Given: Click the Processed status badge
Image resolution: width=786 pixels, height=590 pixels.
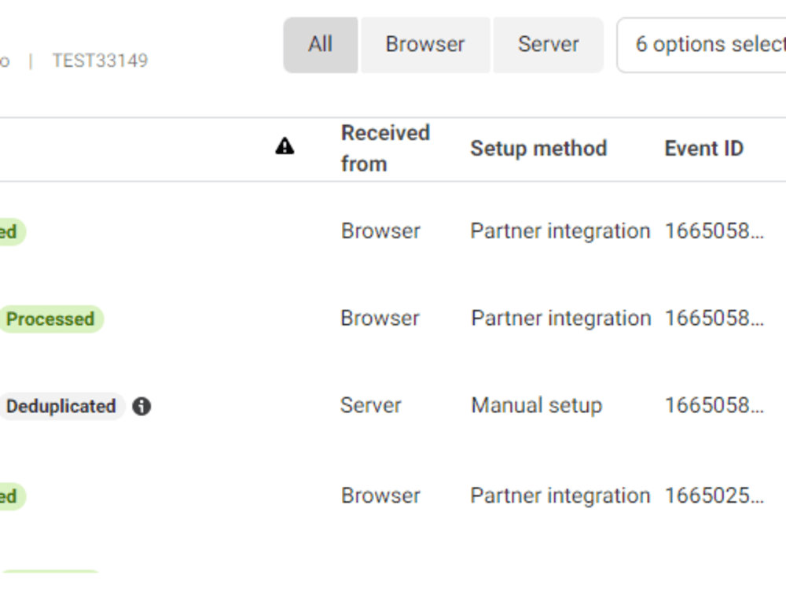Looking at the screenshot, I should click(50, 319).
